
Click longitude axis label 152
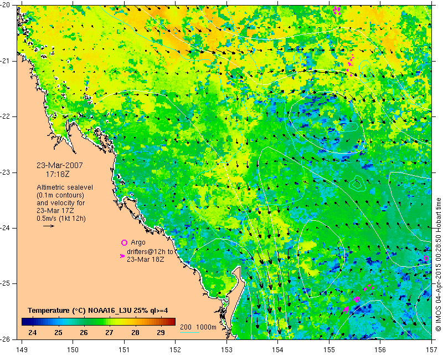point(175,349)
